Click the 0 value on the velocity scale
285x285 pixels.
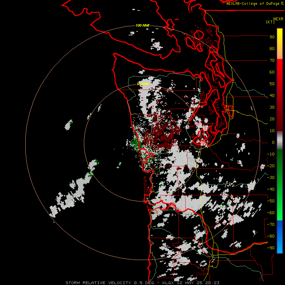(x=273, y=142)
